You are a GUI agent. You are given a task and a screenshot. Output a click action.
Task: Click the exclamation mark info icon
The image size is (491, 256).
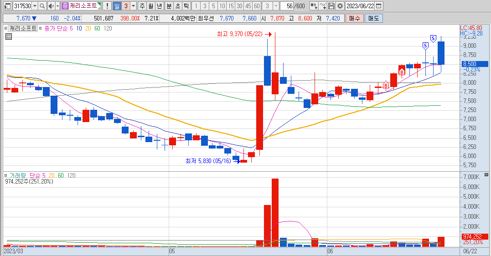click(107, 6)
